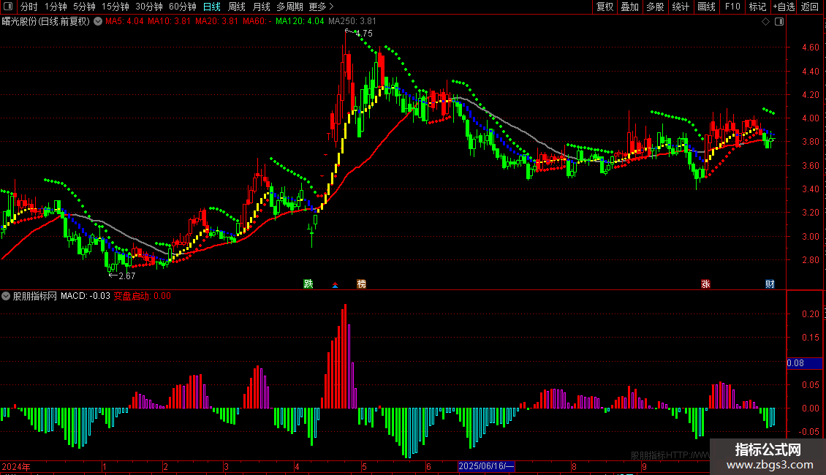
Task: Click the green MA120: 4.04 value
Action: [x=300, y=22]
